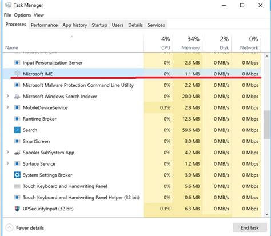The width and height of the screenshot is (271, 236).
Task: Switch to the Performance tab
Action: [44, 25]
